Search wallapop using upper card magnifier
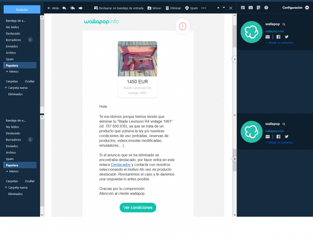Viewport: 313px width, 238px height. (x=284, y=24)
